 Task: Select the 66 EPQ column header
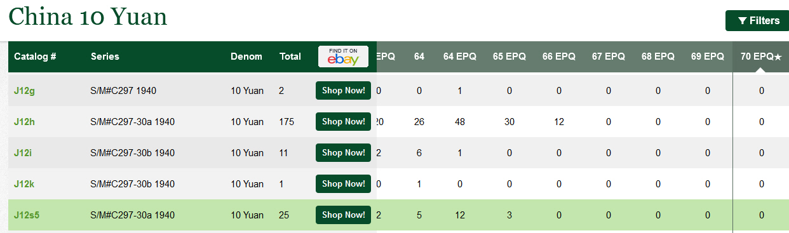coord(559,57)
